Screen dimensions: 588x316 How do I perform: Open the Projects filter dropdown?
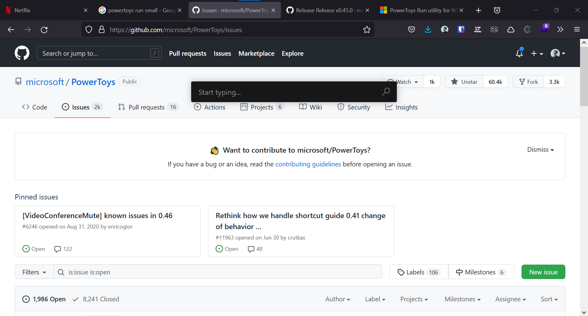(414, 299)
